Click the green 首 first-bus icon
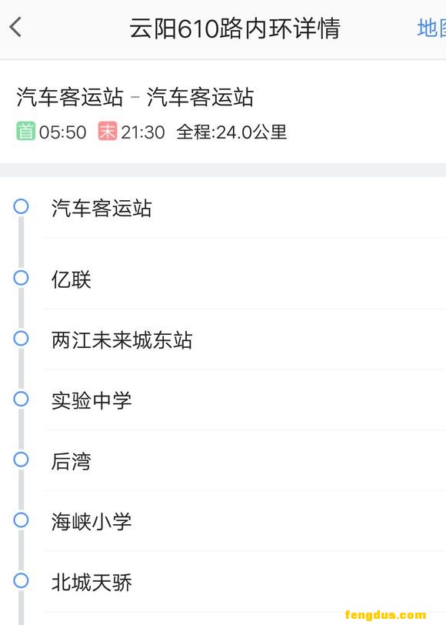 point(22,132)
